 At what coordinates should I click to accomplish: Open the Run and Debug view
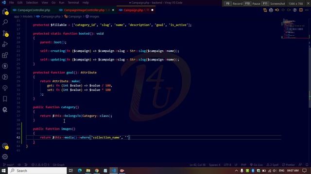tap(5, 44)
